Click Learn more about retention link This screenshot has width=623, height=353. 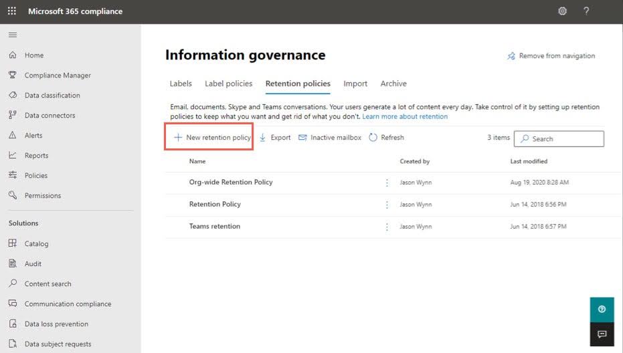click(405, 116)
